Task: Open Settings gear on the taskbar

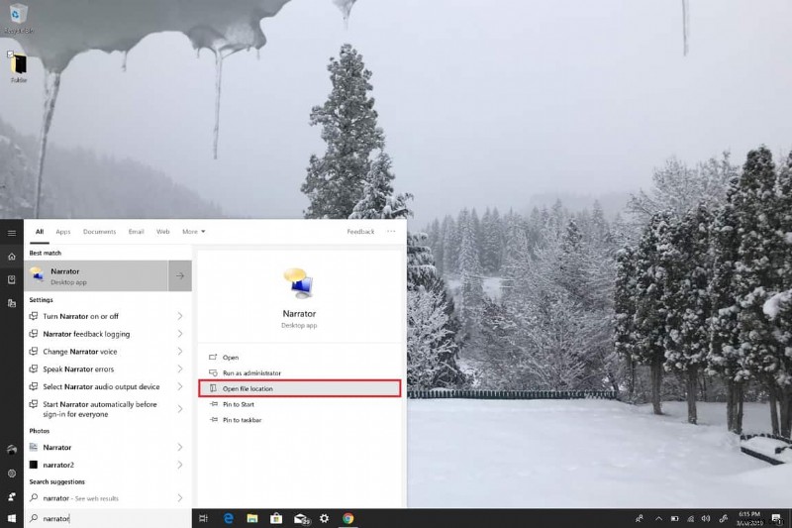Action: pyautogui.click(x=325, y=518)
